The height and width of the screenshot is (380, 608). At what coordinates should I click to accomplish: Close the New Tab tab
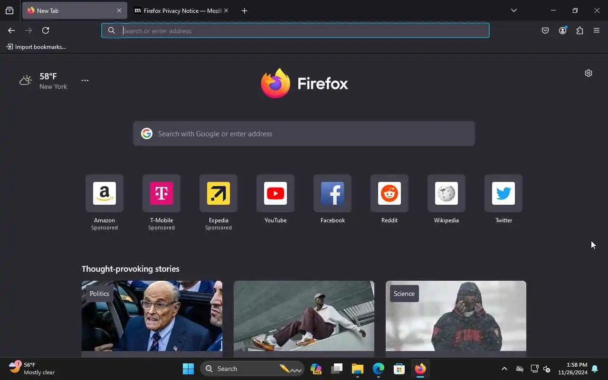[119, 10]
